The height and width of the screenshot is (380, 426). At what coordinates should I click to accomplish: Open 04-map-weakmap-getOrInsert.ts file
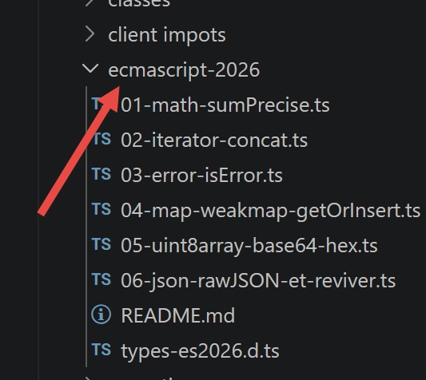pyautogui.click(x=270, y=211)
